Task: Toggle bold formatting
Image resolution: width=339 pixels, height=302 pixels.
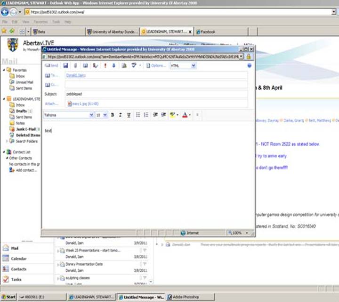Action: coord(113,115)
